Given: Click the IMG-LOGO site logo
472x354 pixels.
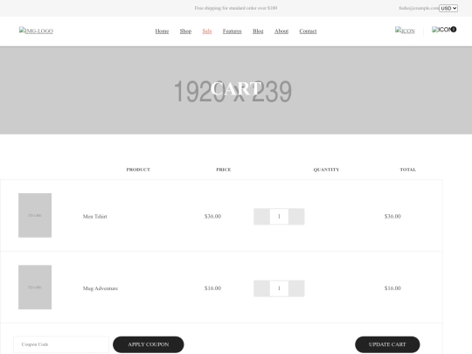Looking at the screenshot, I should coord(36,31).
